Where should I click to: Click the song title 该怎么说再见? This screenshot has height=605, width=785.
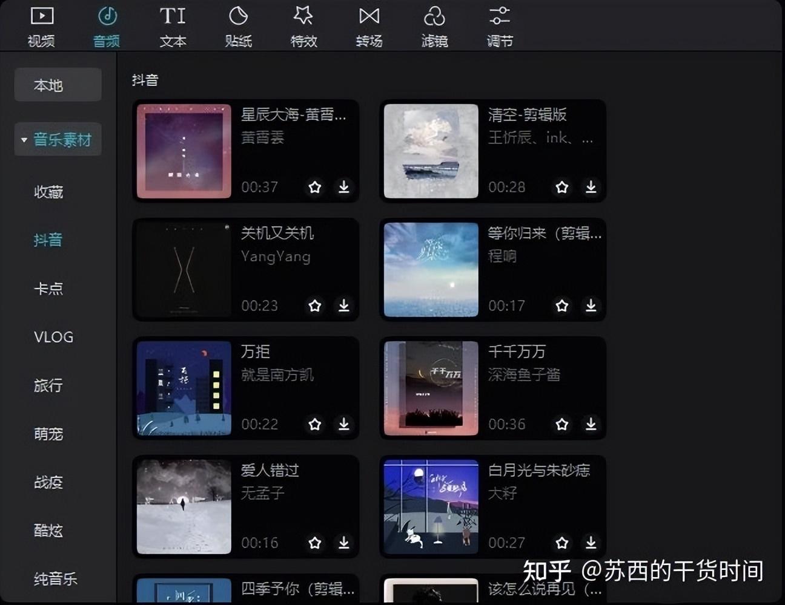point(545,589)
